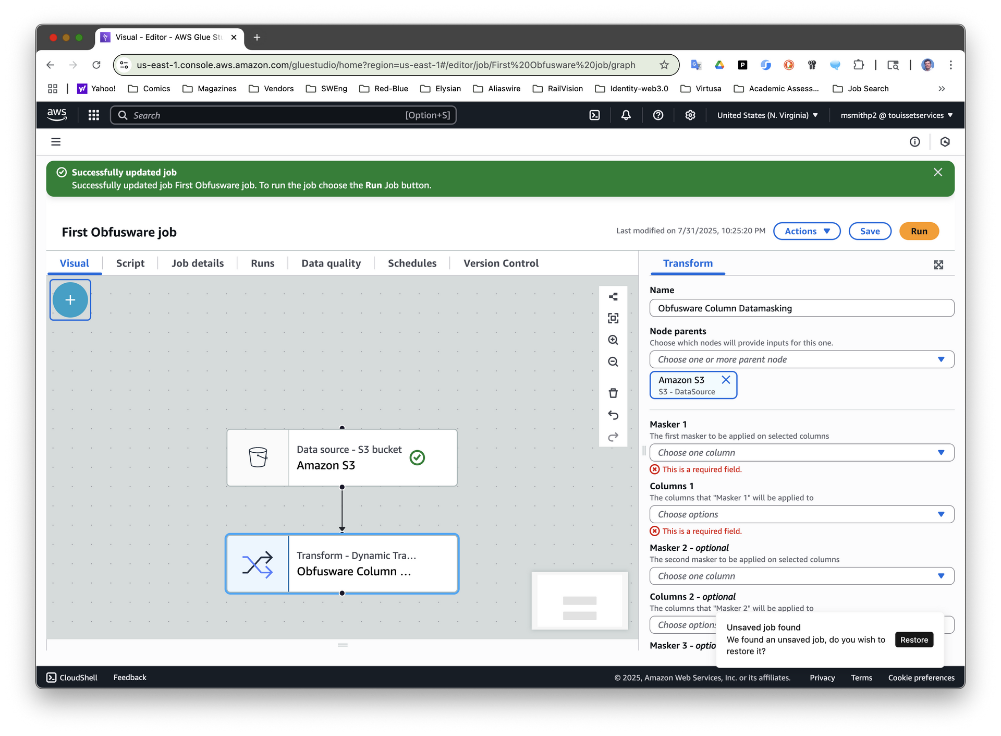The image size is (1001, 736).
Task: Open the AWS help question mark menu
Action: point(658,115)
